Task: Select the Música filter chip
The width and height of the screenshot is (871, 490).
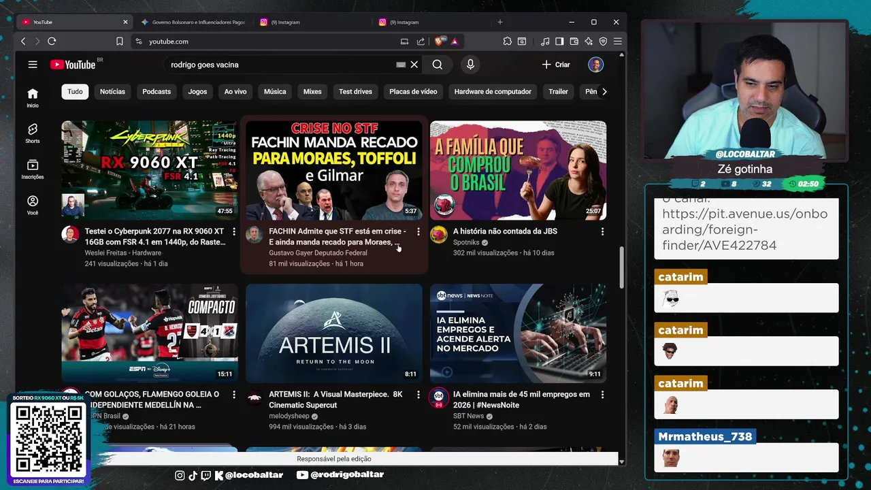Action: click(x=275, y=91)
